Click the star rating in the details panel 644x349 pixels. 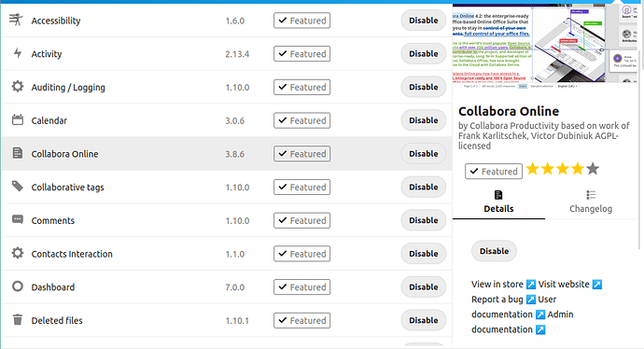(562, 169)
